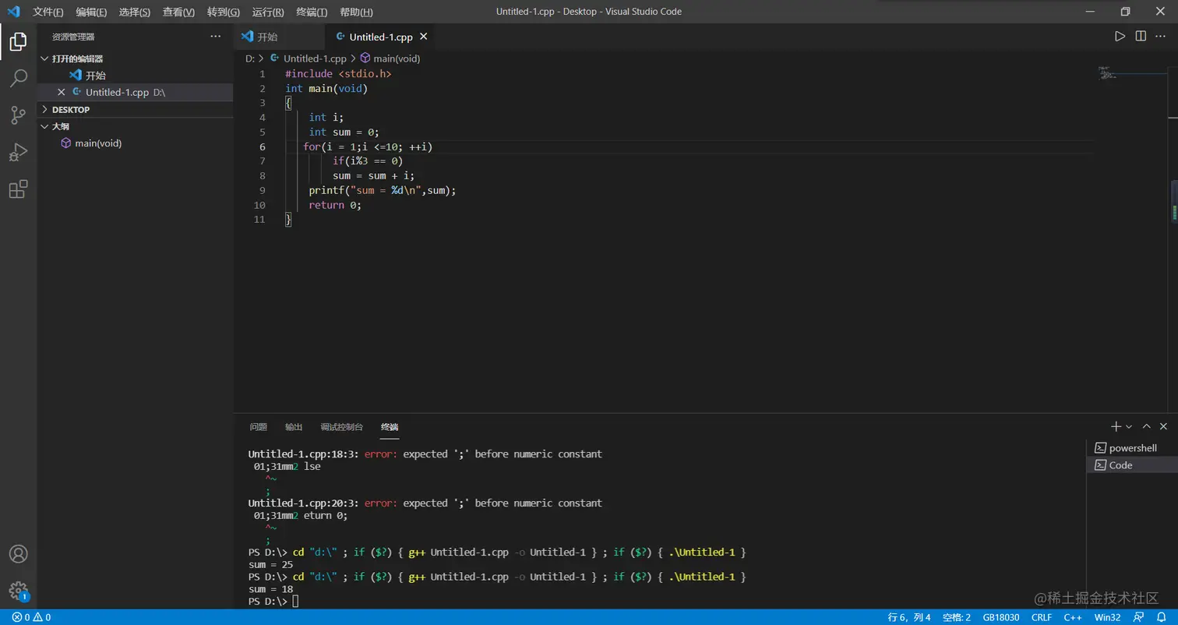
Task: Maximize the terminal panel with the up chevron
Action: [x=1147, y=426]
